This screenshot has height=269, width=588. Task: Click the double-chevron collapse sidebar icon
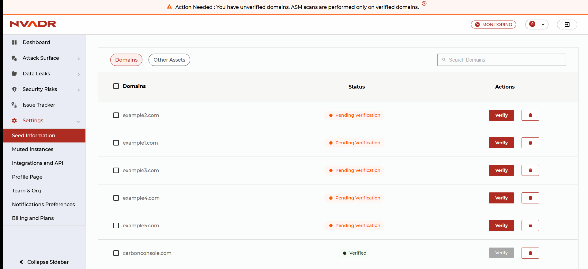pyautogui.click(x=21, y=262)
